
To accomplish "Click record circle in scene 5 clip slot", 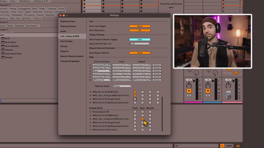I will click(84, 7).
